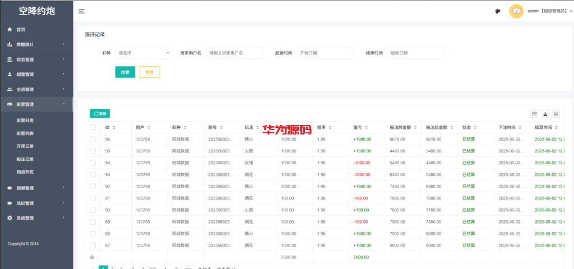Open the theme palette icon
The width and height of the screenshot is (574, 269).
[498, 11]
